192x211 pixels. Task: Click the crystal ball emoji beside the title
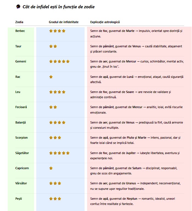pyautogui.click(x=18, y=7)
